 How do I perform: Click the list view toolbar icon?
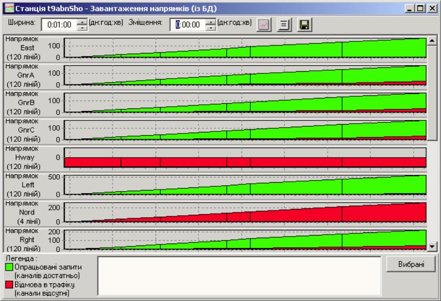[x=284, y=25]
